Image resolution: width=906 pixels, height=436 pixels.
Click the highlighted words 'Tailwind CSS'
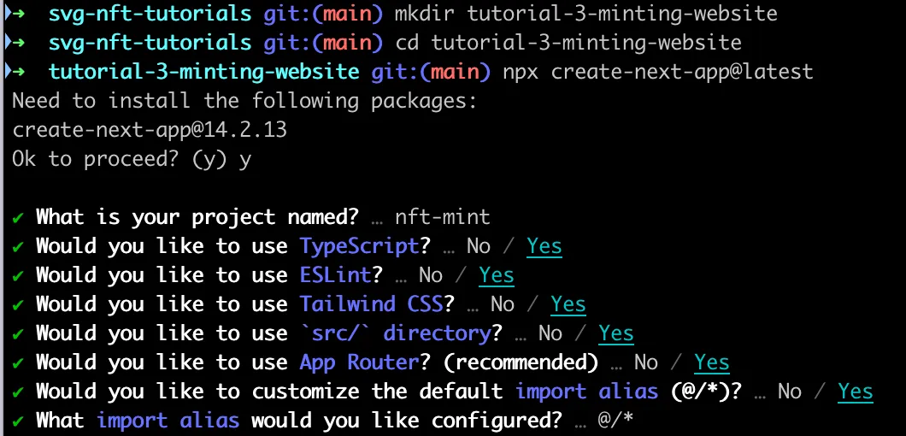tap(371, 304)
